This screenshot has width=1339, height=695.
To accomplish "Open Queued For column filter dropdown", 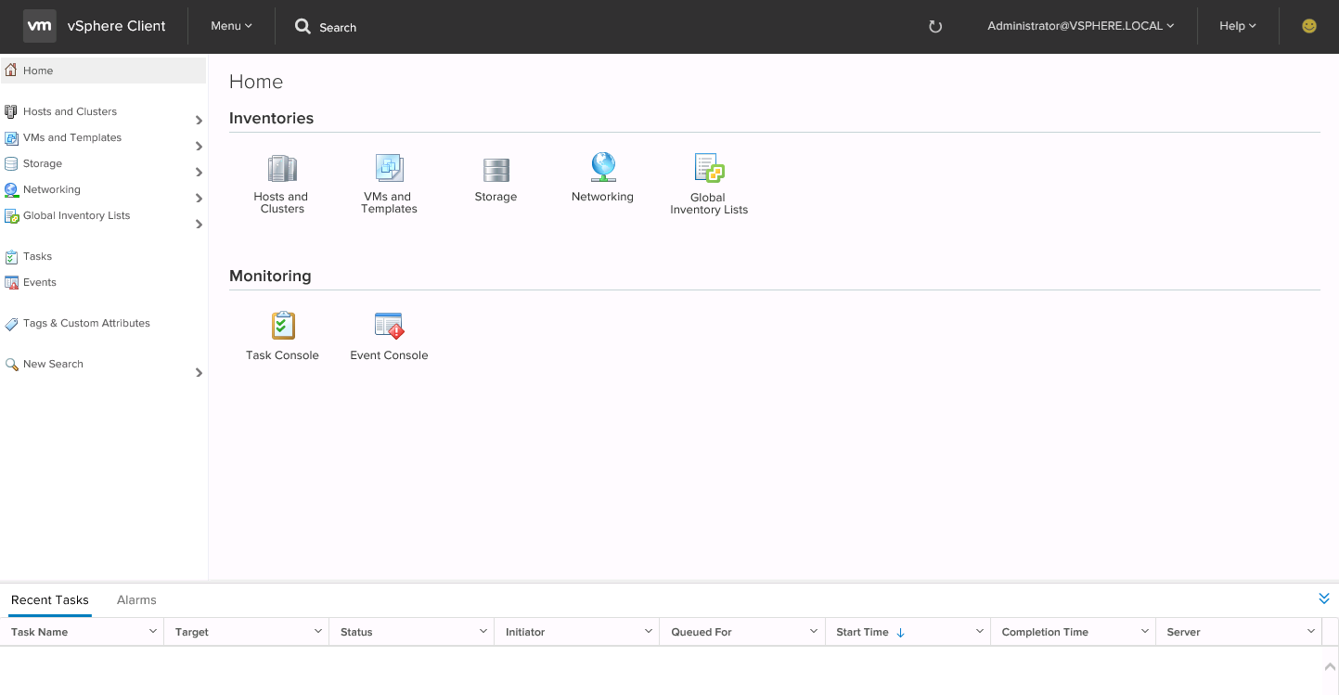I will (x=814, y=631).
